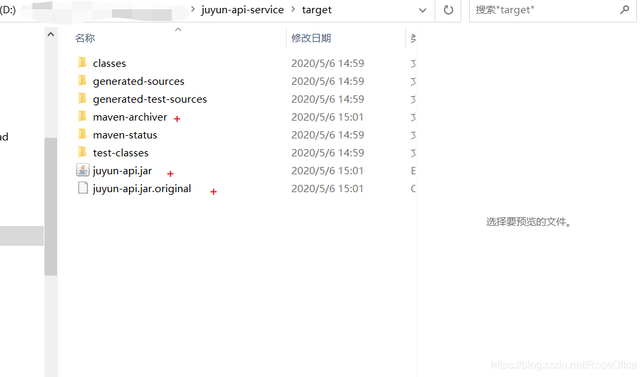
Task: Click the test-classes modified date 2020/5/6 14:59
Action: click(x=328, y=152)
